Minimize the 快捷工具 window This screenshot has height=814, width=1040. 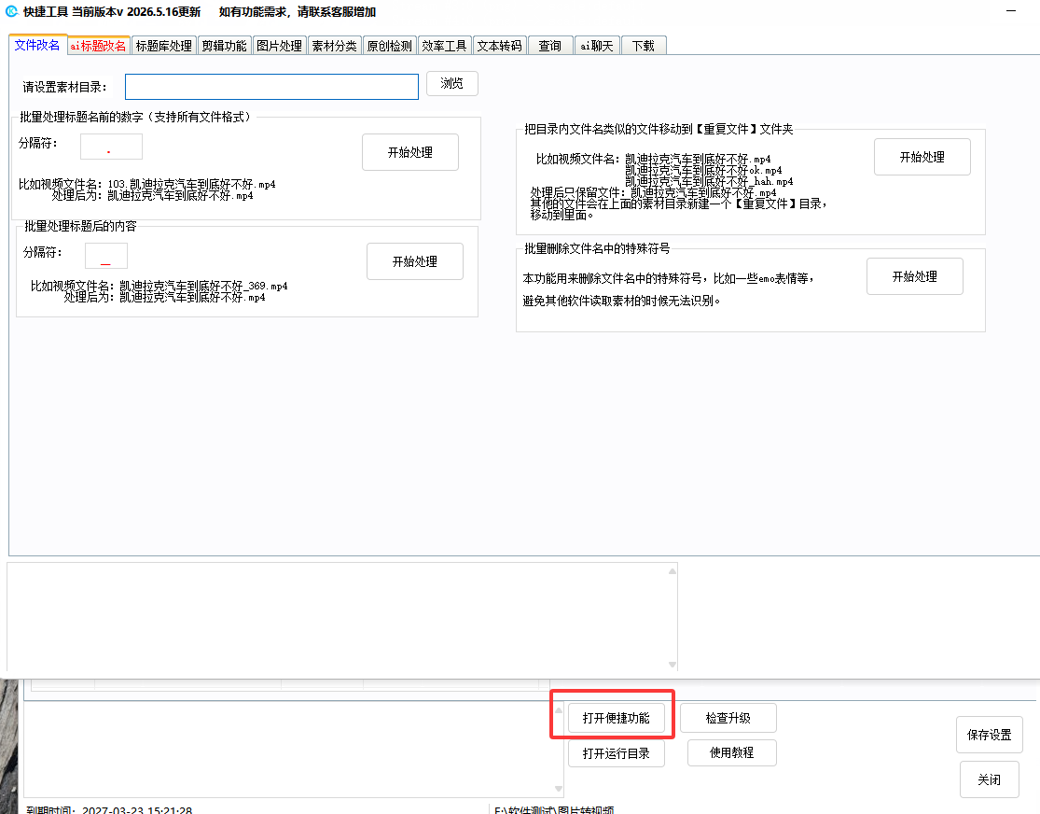pos(1011,11)
